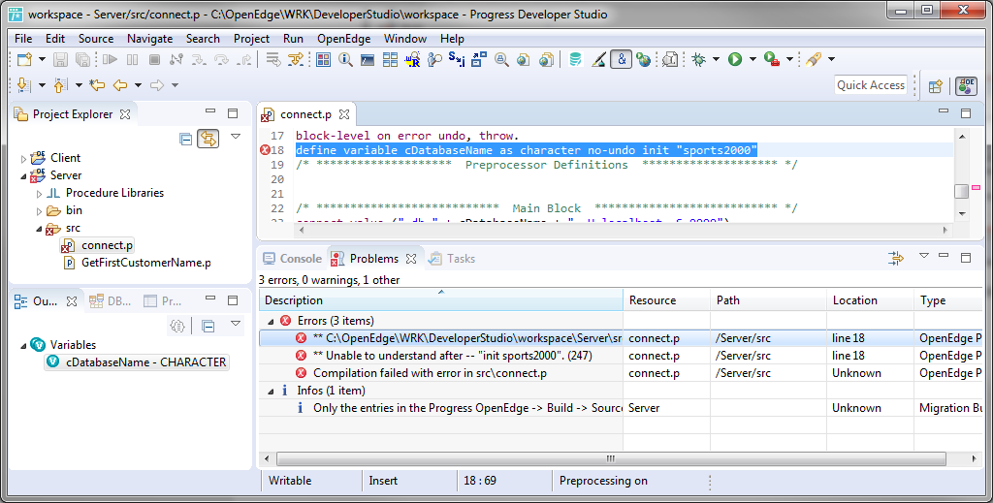Click the Next Annotation down-arrow icon

24,84
